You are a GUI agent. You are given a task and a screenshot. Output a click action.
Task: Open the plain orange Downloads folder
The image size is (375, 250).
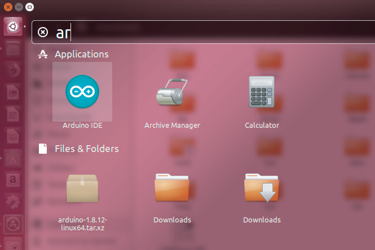[172, 187]
